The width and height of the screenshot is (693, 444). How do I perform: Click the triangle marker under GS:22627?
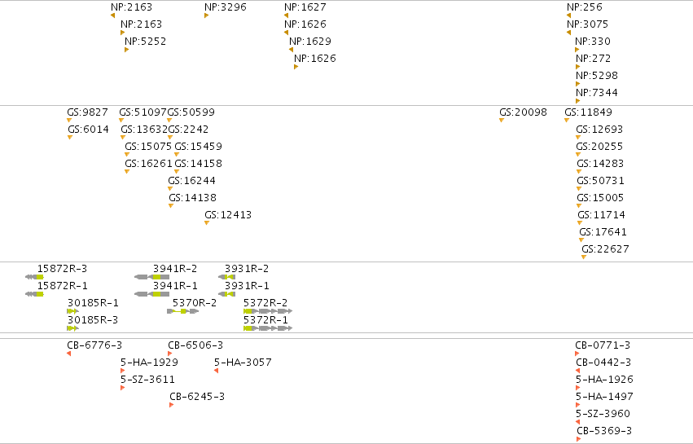(584, 257)
